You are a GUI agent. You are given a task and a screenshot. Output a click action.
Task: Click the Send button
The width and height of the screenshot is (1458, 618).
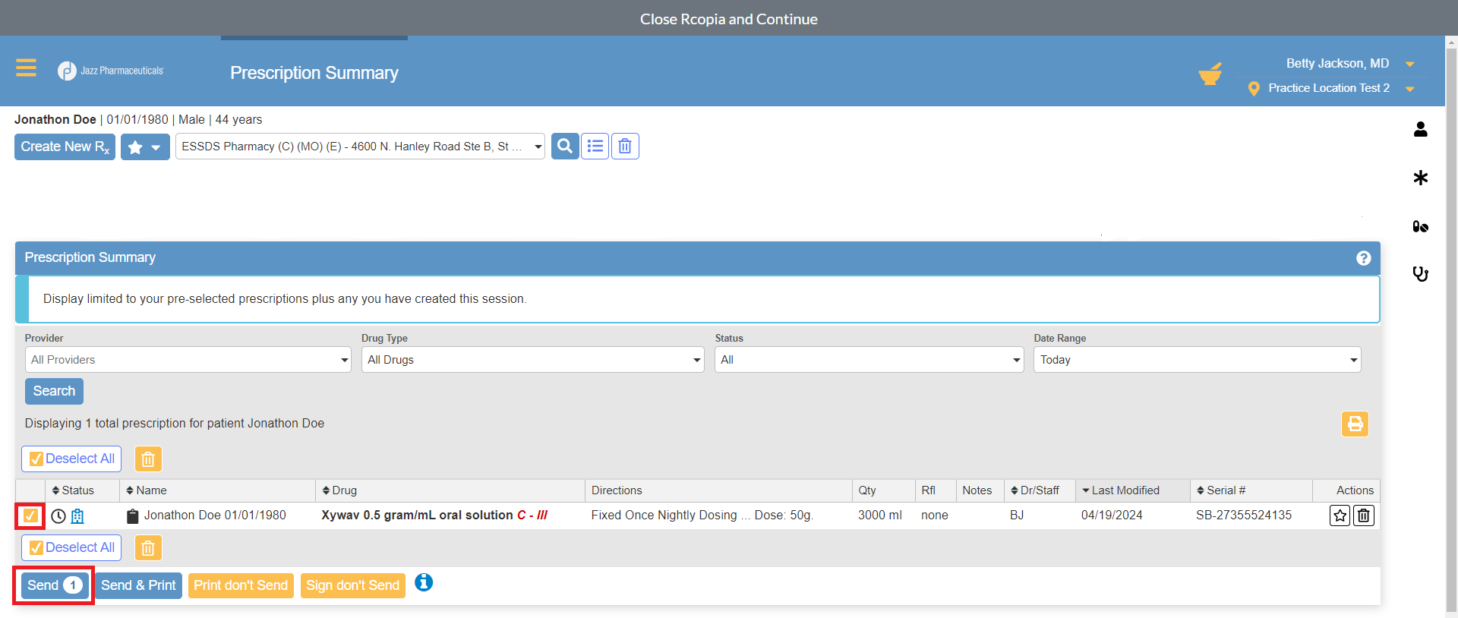(55, 585)
